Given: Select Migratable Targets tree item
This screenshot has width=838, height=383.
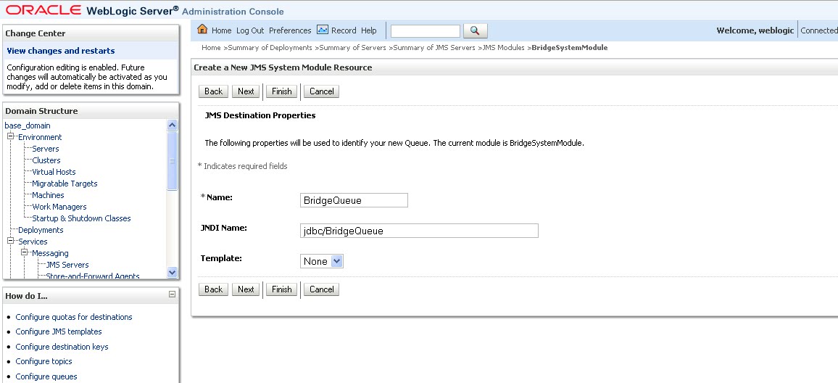Looking at the screenshot, I should pos(65,184).
